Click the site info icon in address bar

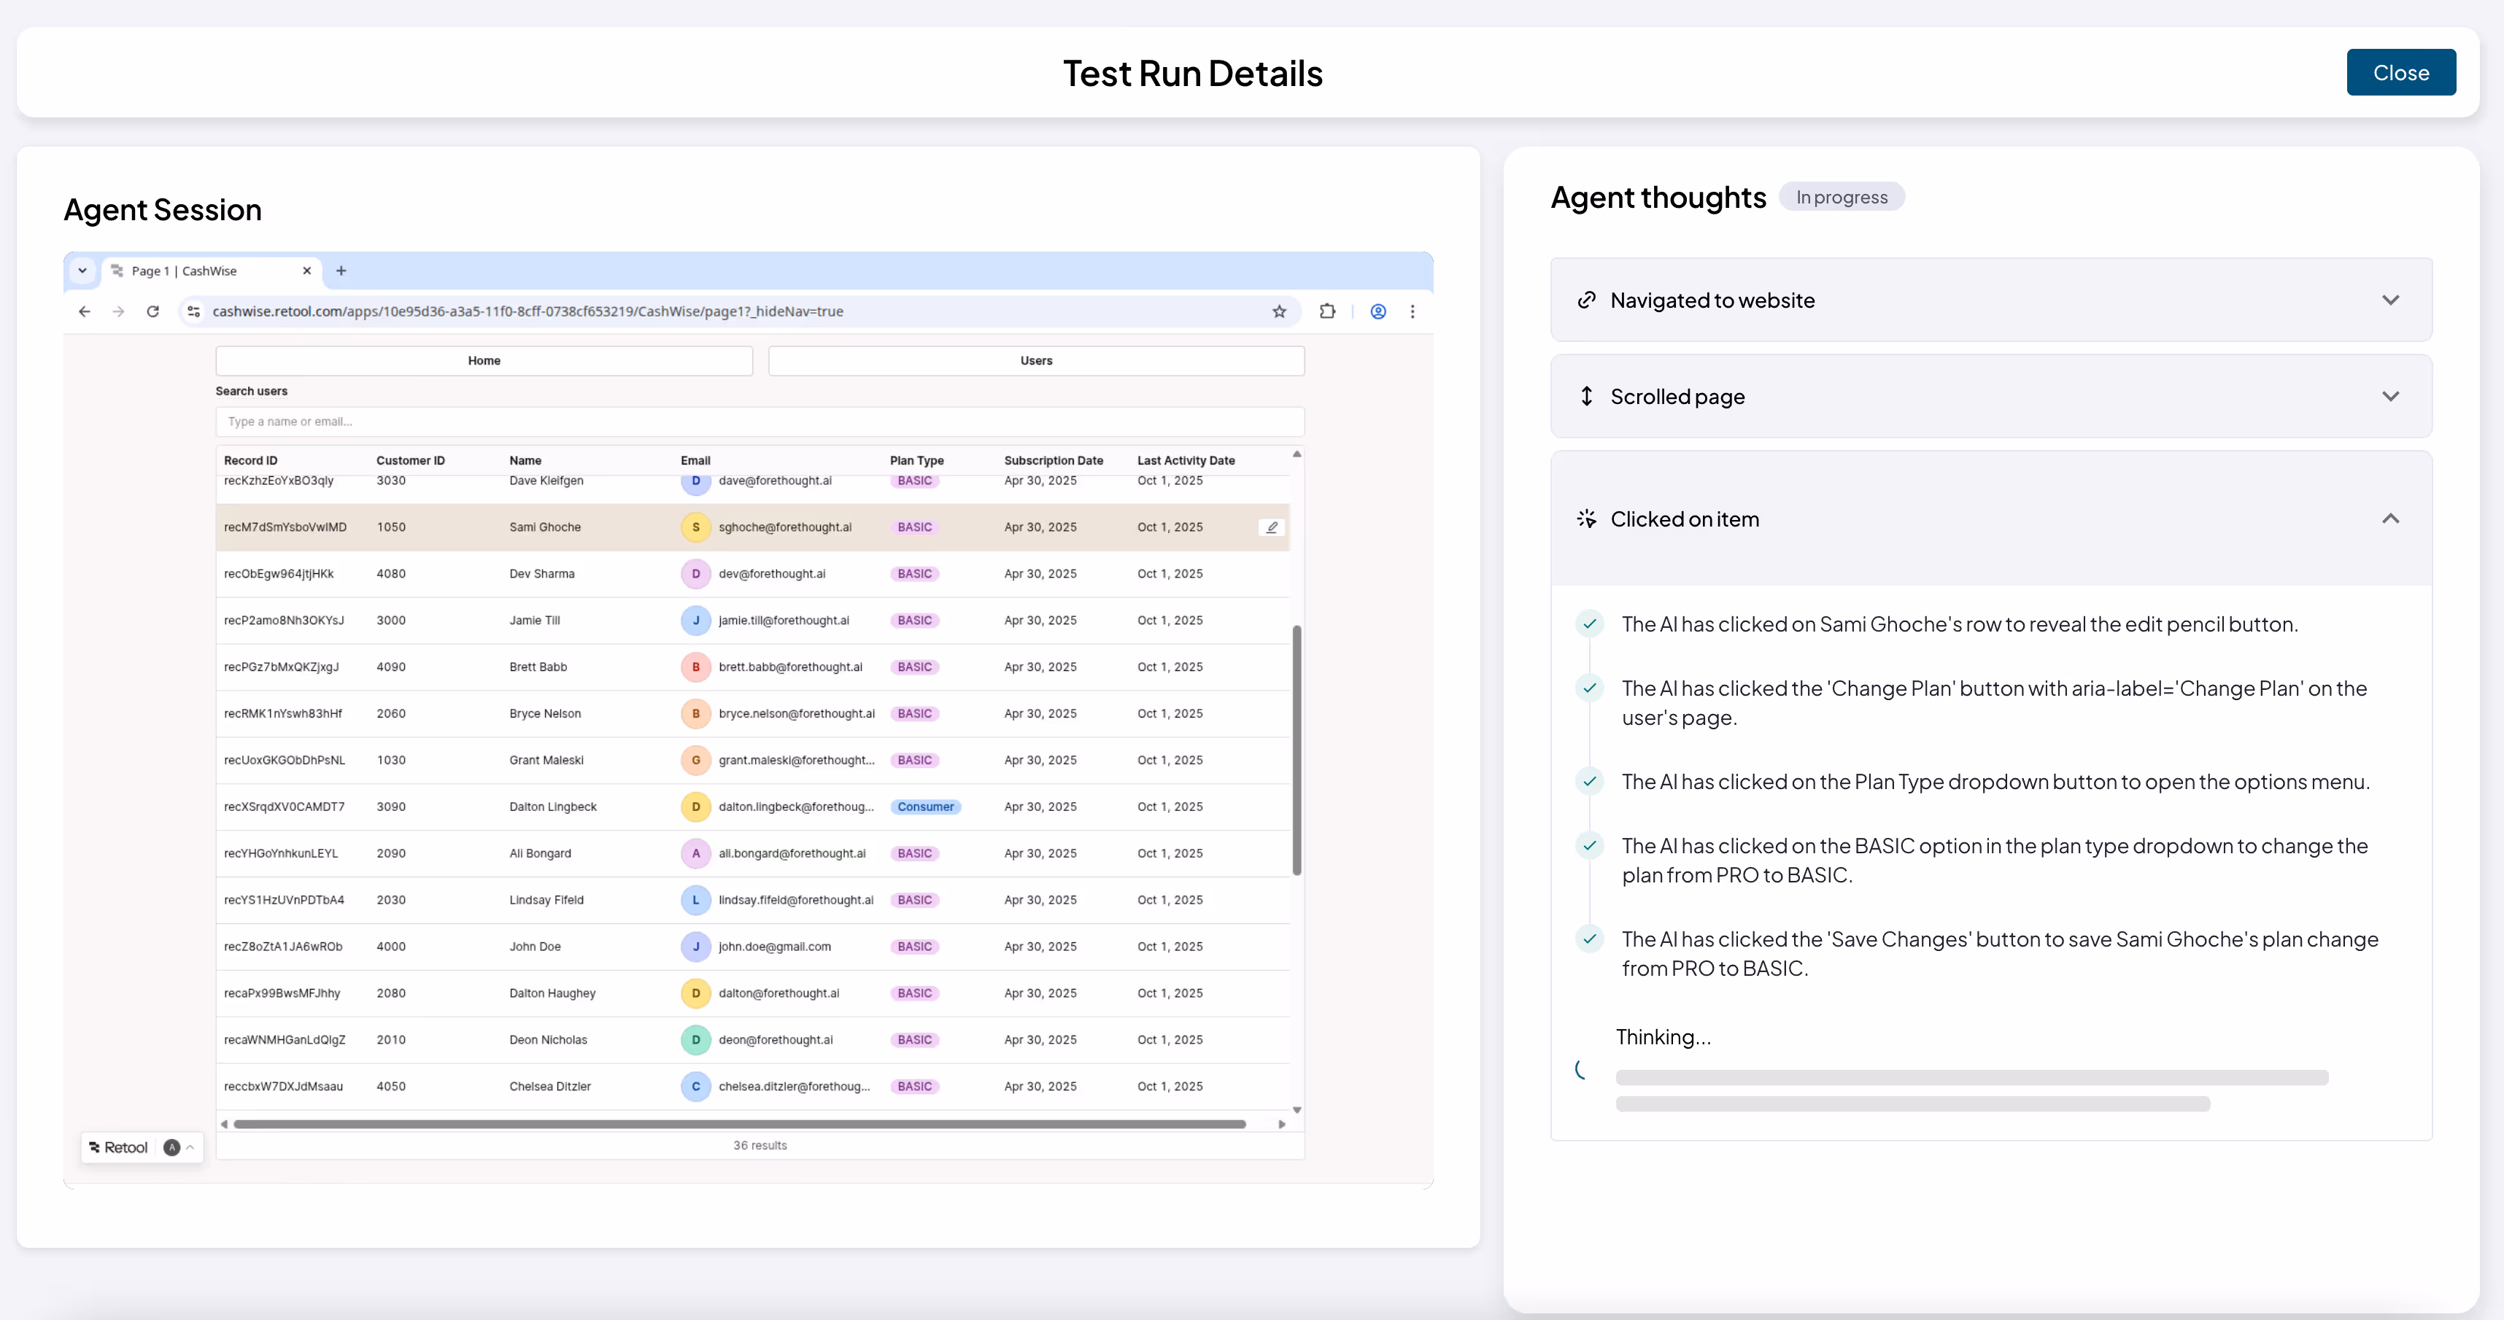[193, 312]
